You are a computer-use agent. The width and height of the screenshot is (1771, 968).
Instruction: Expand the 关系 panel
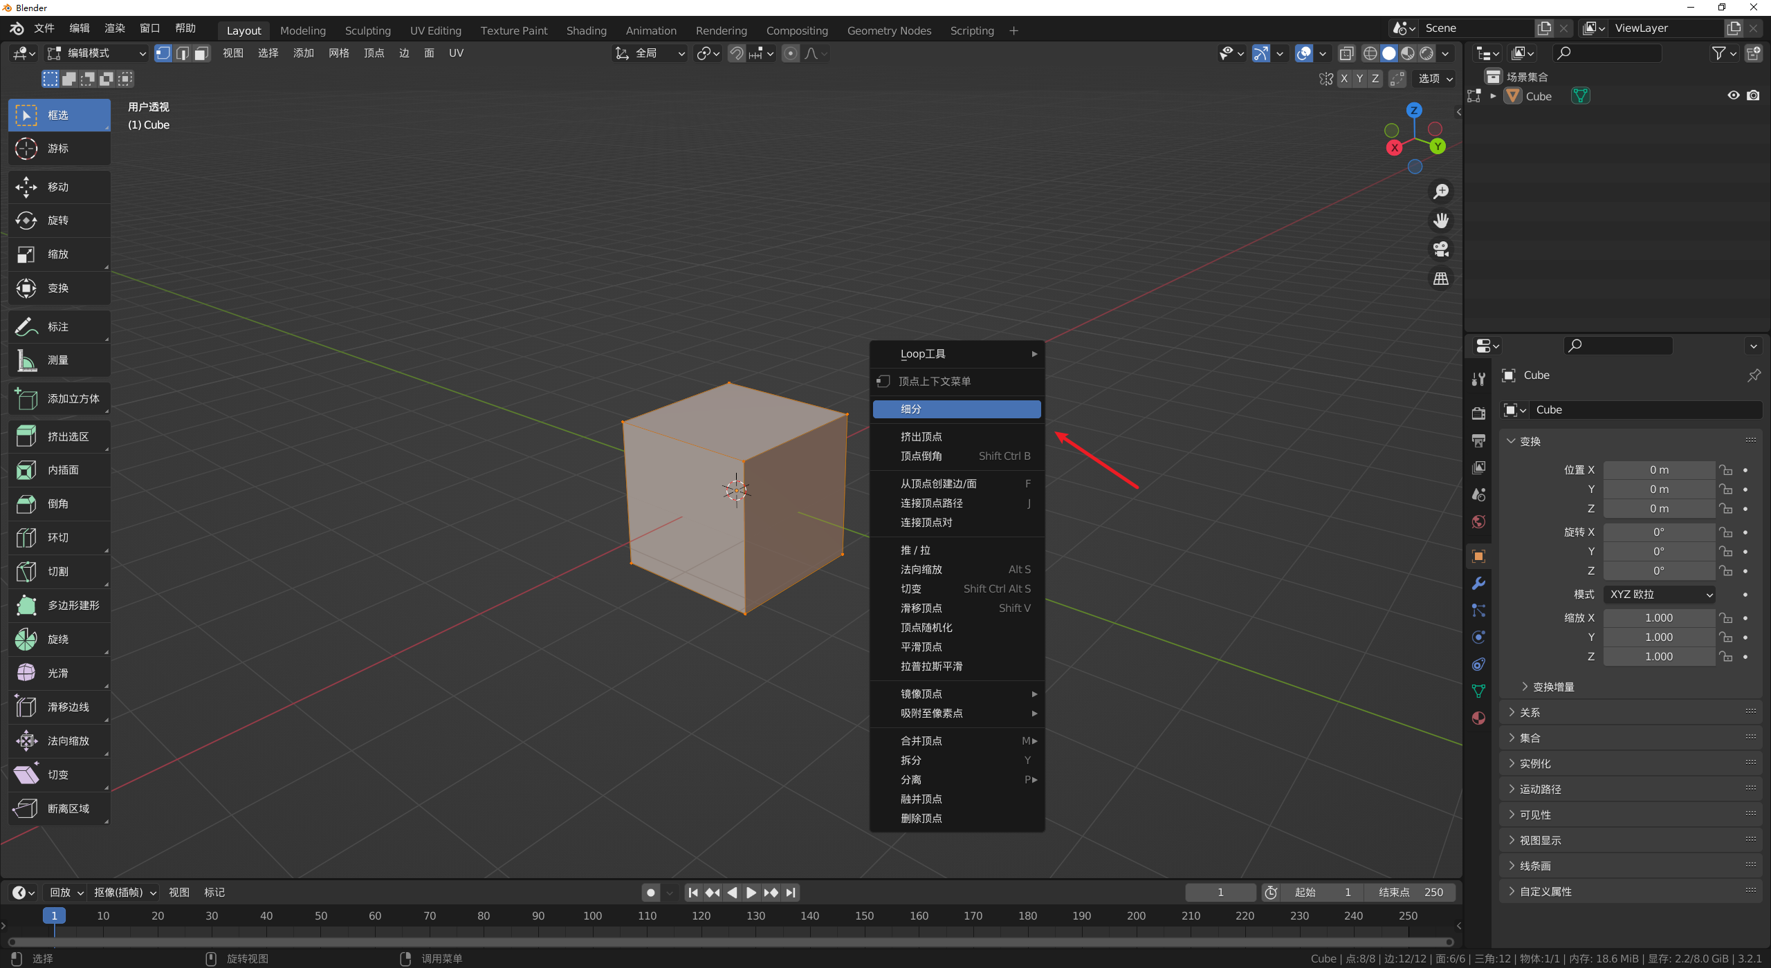pos(1529,712)
